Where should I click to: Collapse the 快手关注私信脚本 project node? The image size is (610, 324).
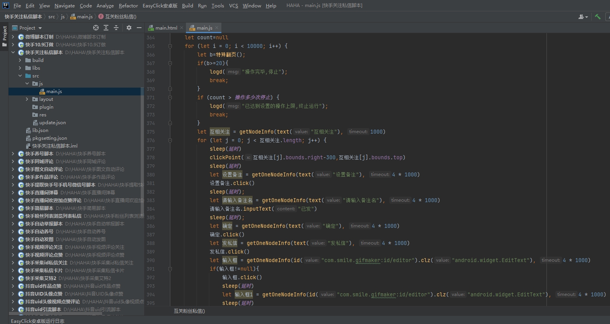click(13, 52)
